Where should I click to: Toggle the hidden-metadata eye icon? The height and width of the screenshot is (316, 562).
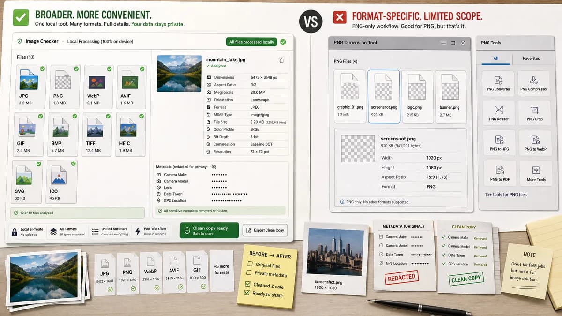pyautogui.click(x=214, y=166)
